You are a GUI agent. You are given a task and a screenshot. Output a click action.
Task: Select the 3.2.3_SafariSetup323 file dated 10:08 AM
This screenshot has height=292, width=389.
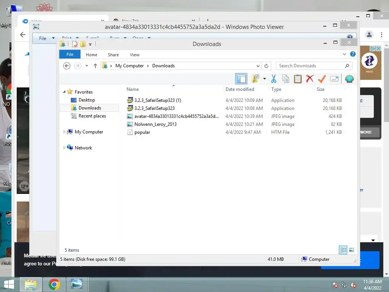point(154,108)
